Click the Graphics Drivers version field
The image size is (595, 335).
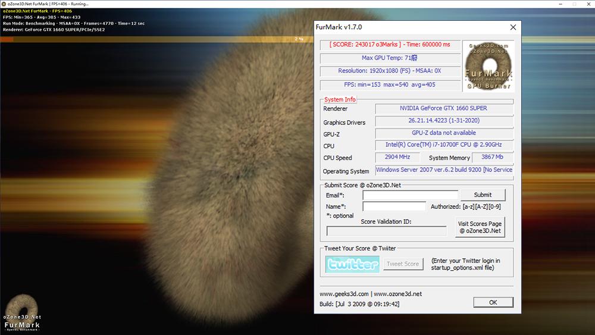443,121
